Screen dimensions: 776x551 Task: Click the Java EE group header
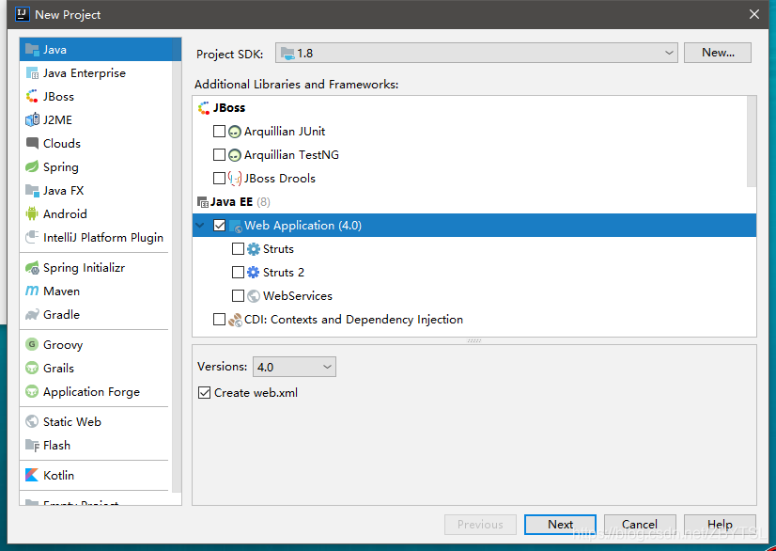point(232,201)
